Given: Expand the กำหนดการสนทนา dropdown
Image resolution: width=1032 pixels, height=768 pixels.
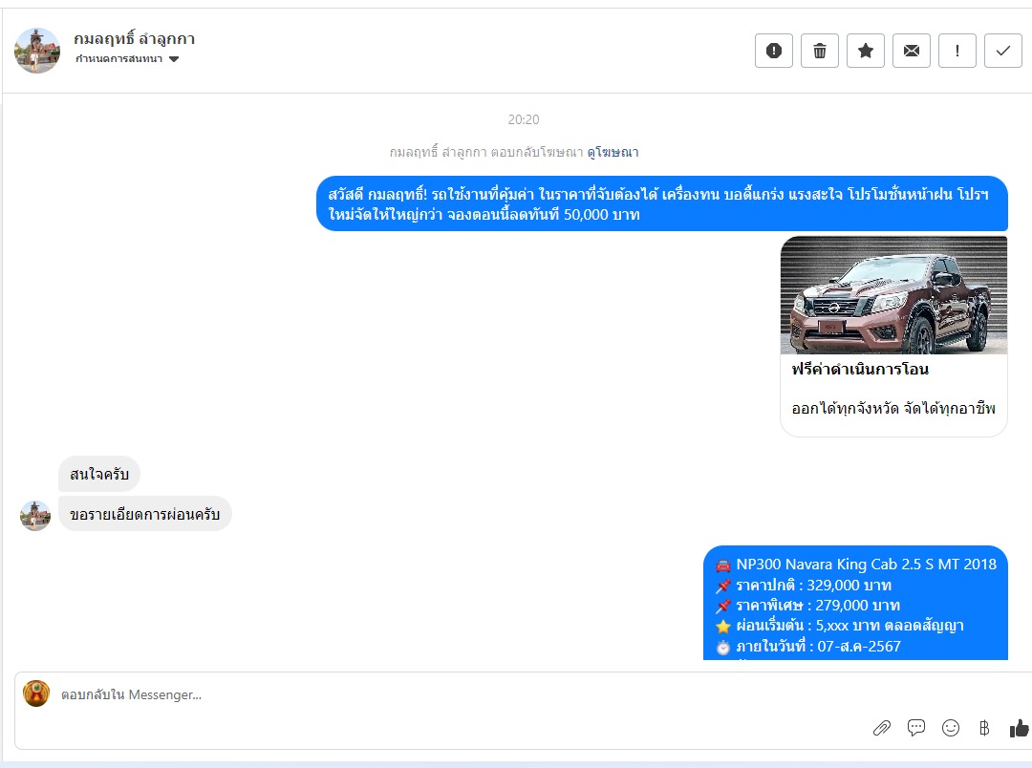Looking at the screenshot, I should tap(127, 58).
